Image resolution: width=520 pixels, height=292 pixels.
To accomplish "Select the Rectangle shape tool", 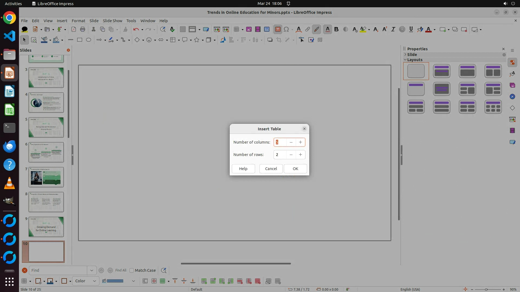I will pyautogui.click(x=80, y=40).
